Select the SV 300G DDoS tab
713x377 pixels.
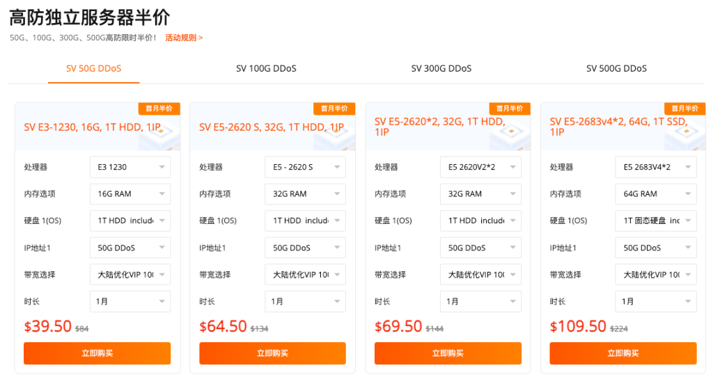click(441, 68)
